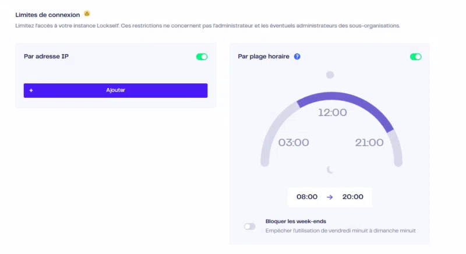The height and width of the screenshot is (254, 466).
Task: Select the 20:00 end time field
Action: pyautogui.click(x=353, y=197)
